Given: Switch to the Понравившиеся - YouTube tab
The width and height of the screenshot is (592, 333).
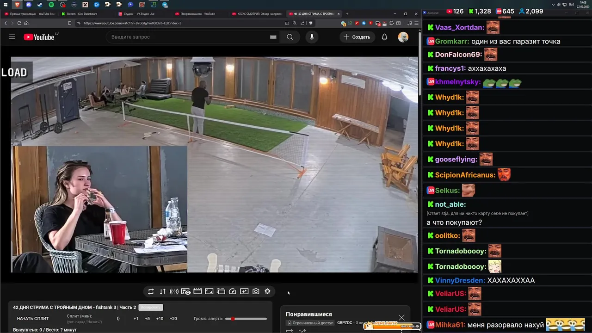Looking at the screenshot, I should [x=199, y=14].
